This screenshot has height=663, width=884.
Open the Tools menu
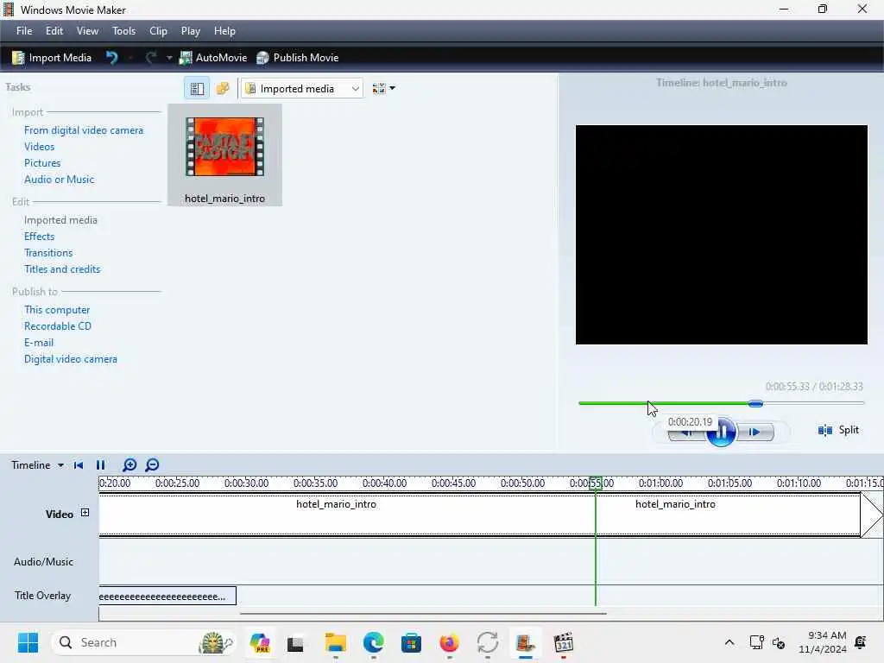coord(123,31)
